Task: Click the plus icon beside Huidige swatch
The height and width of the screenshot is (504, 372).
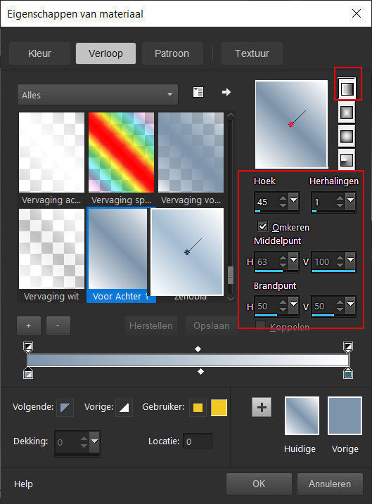Action: pos(262,407)
